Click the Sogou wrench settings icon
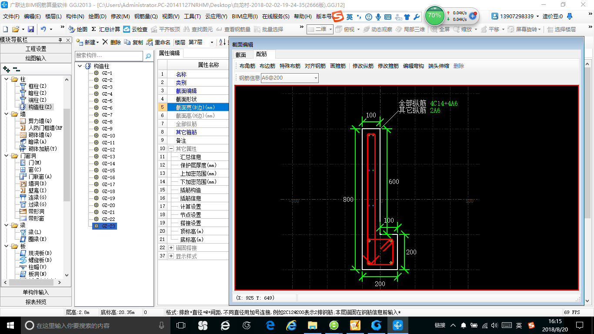 (x=416, y=17)
